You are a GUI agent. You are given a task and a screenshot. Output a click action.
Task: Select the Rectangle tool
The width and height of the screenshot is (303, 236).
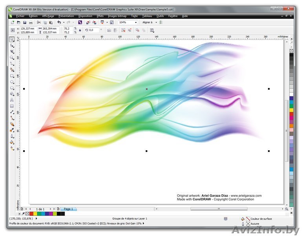[12, 76]
